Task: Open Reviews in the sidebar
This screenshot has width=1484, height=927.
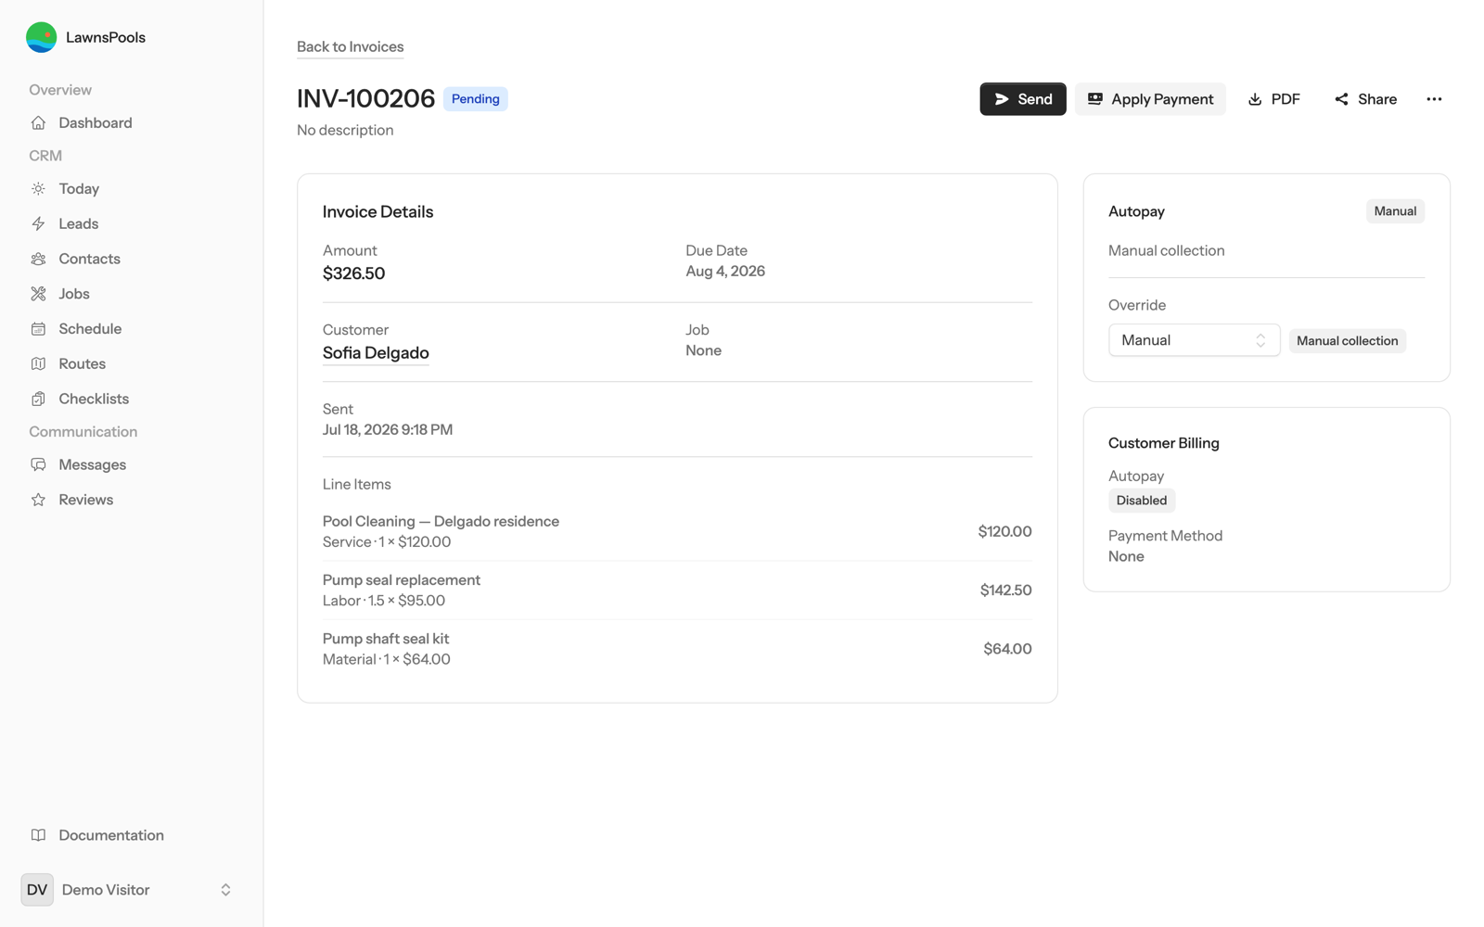Action: [132, 500]
